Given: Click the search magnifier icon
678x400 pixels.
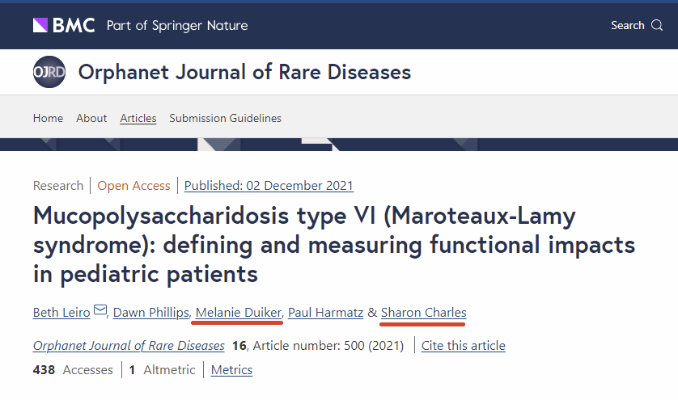Looking at the screenshot, I should [x=657, y=26].
